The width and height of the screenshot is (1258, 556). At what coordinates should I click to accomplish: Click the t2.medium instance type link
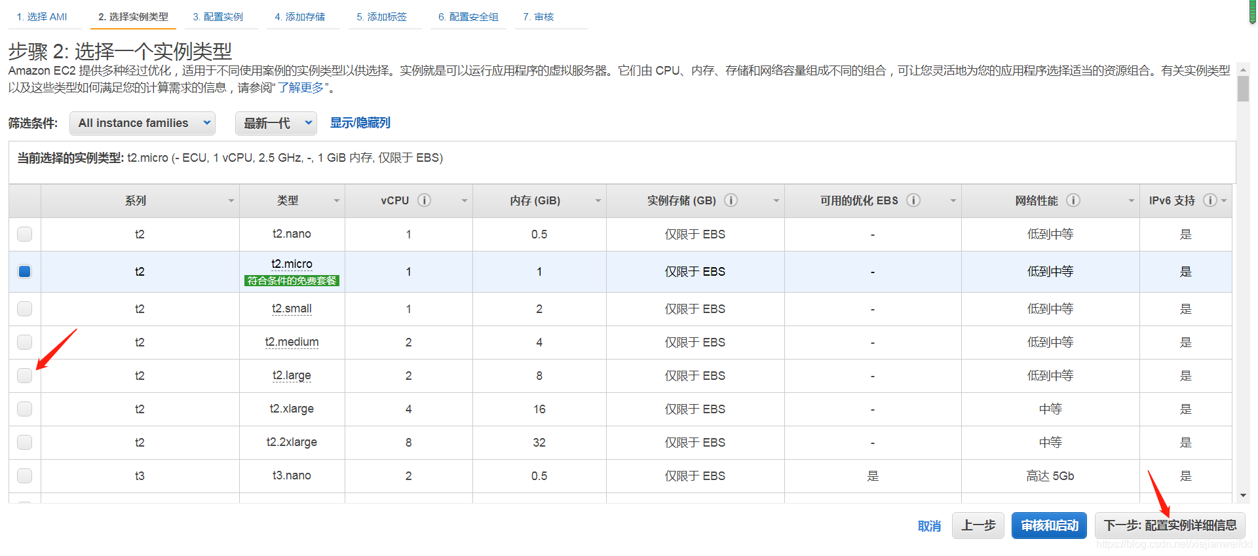292,342
